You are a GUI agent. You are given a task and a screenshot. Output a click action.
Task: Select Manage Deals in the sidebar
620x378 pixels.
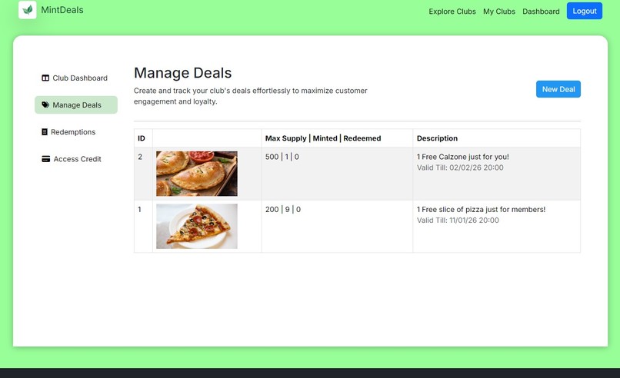click(x=76, y=104)
